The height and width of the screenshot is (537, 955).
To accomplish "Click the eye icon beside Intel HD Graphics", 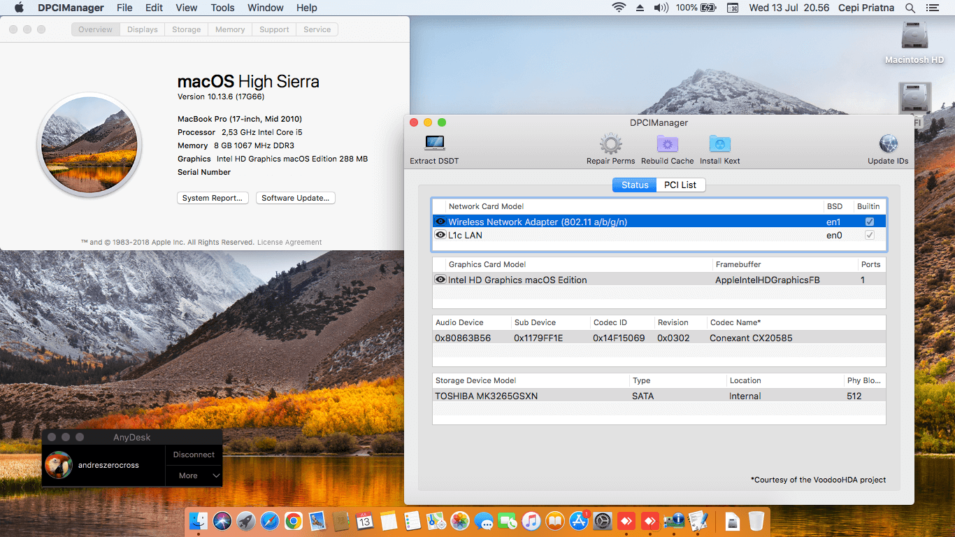I will 440,280.
